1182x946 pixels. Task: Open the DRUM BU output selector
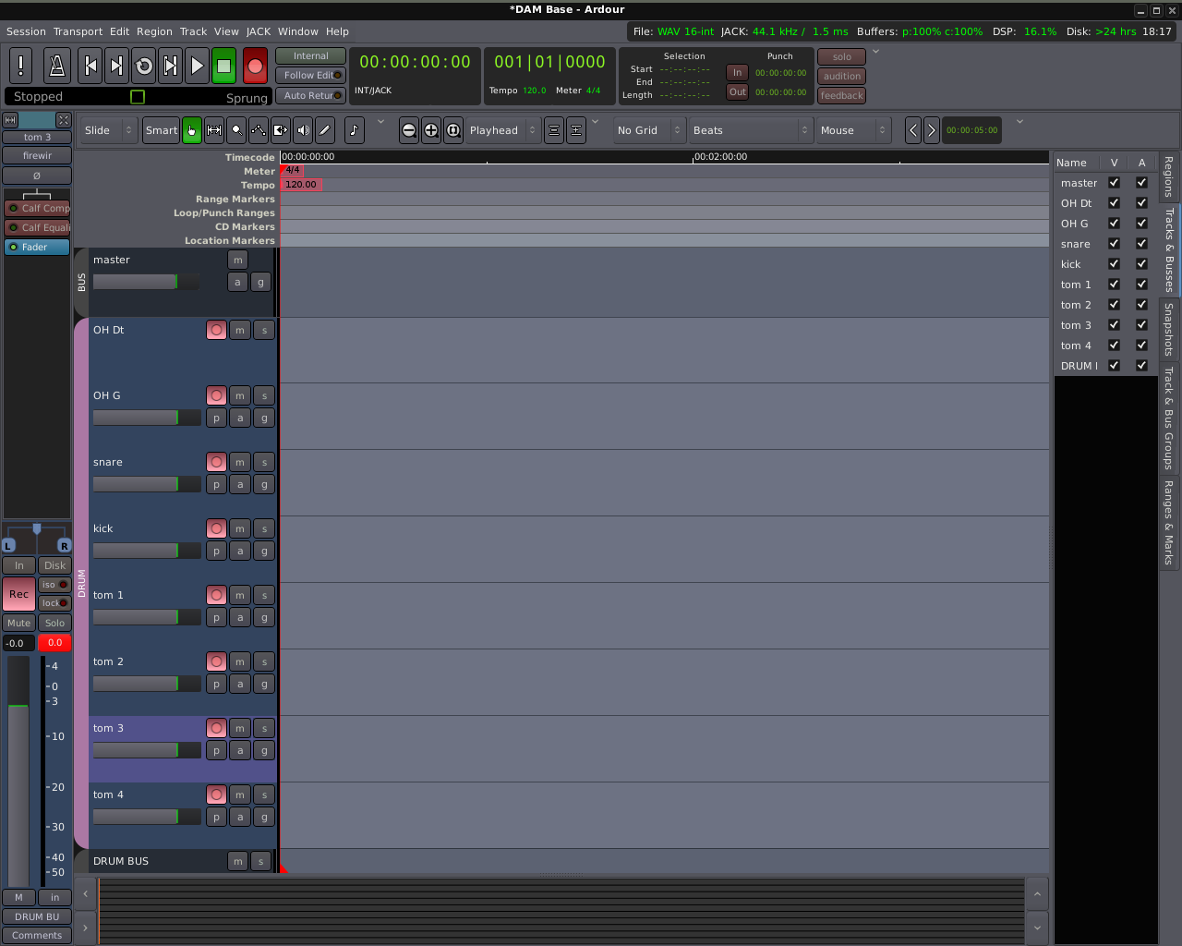point(37,917)
